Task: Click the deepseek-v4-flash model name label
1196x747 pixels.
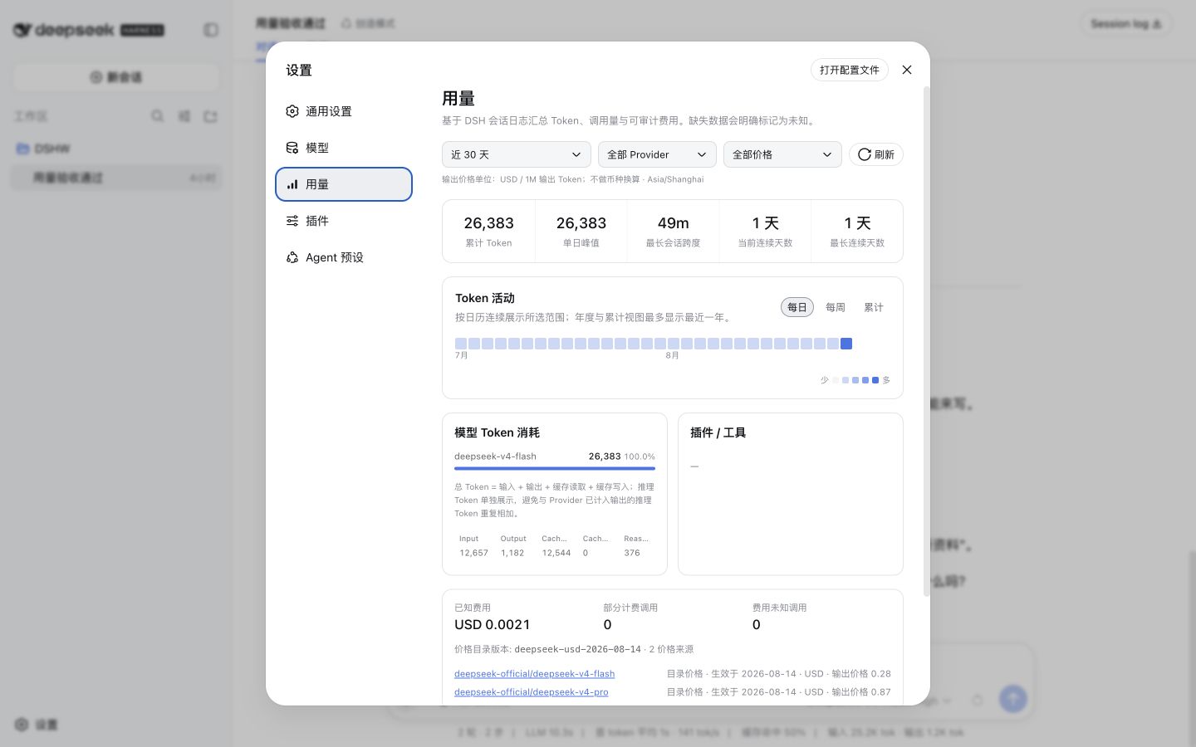Action: (495, 456)
